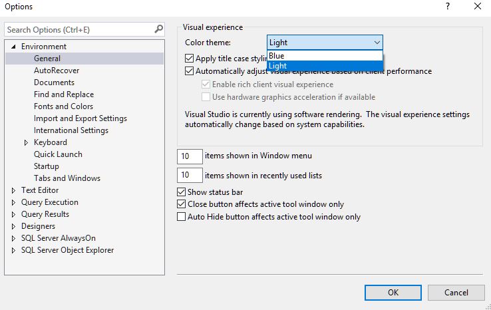Toggle Show status bar checkbox
This screenshot has width=491, height=310.
click(182, 193)
